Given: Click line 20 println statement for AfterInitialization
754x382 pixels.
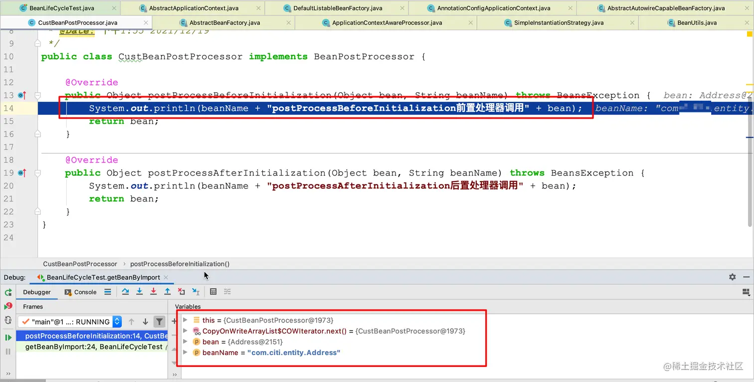Looking at the screenshot, I should pos(332,186).
